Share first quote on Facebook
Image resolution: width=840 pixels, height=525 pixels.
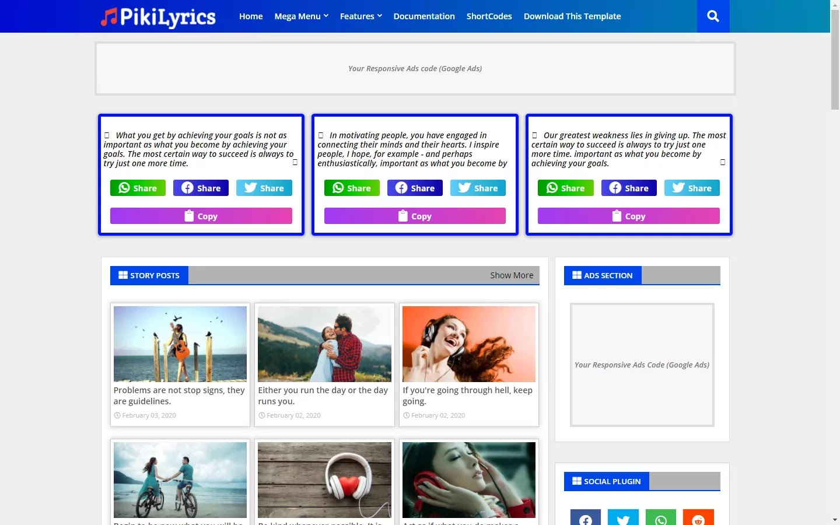tap(201, 188)
